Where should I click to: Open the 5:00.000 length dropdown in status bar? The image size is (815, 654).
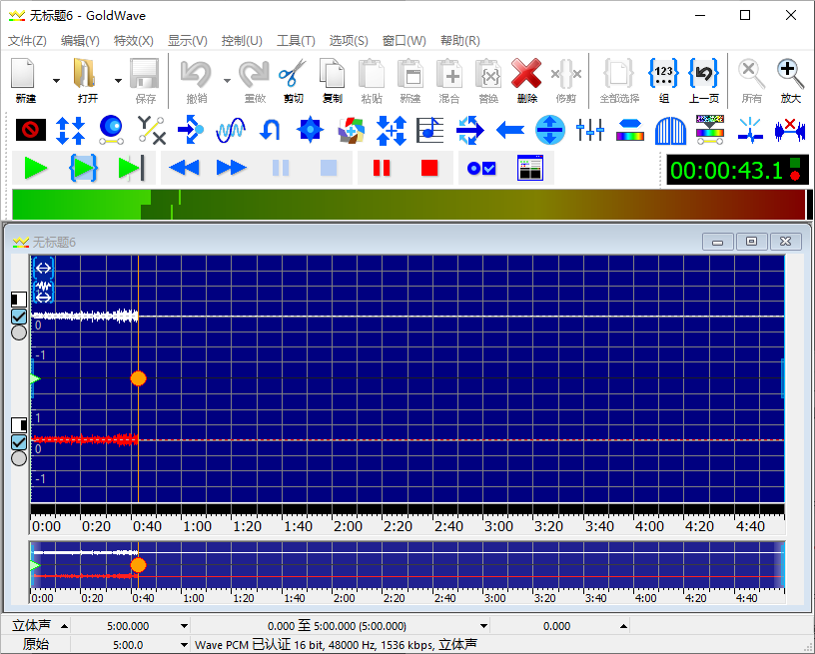click(x=184, y=626)
